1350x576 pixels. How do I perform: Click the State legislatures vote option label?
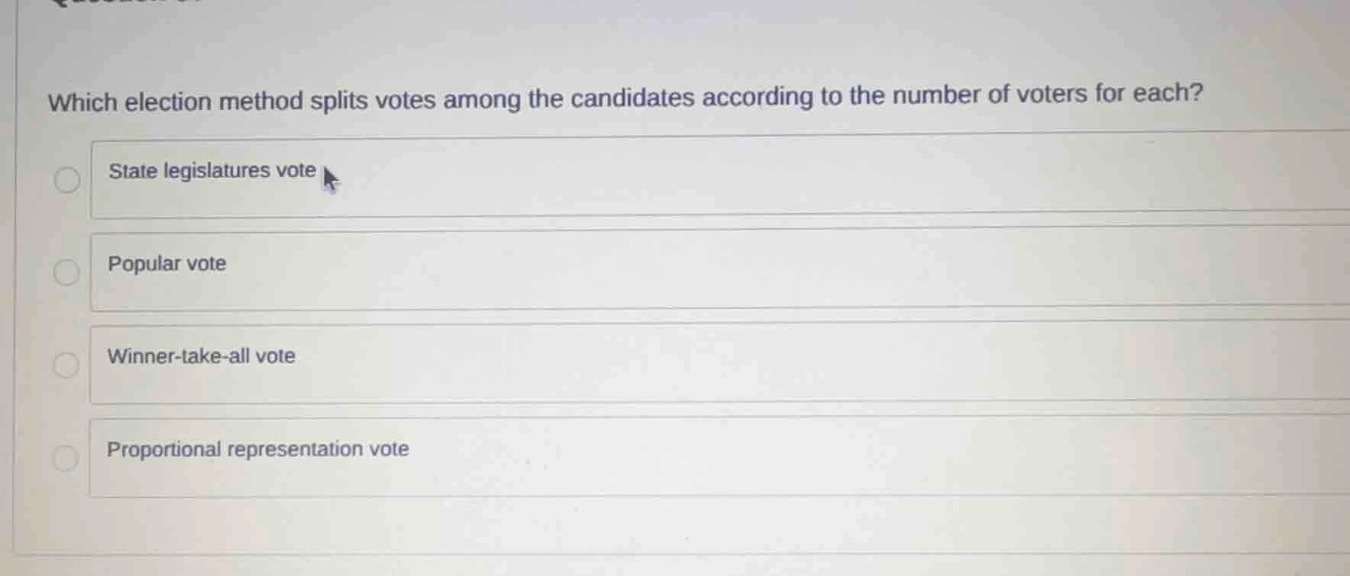[x=212, y=170]
